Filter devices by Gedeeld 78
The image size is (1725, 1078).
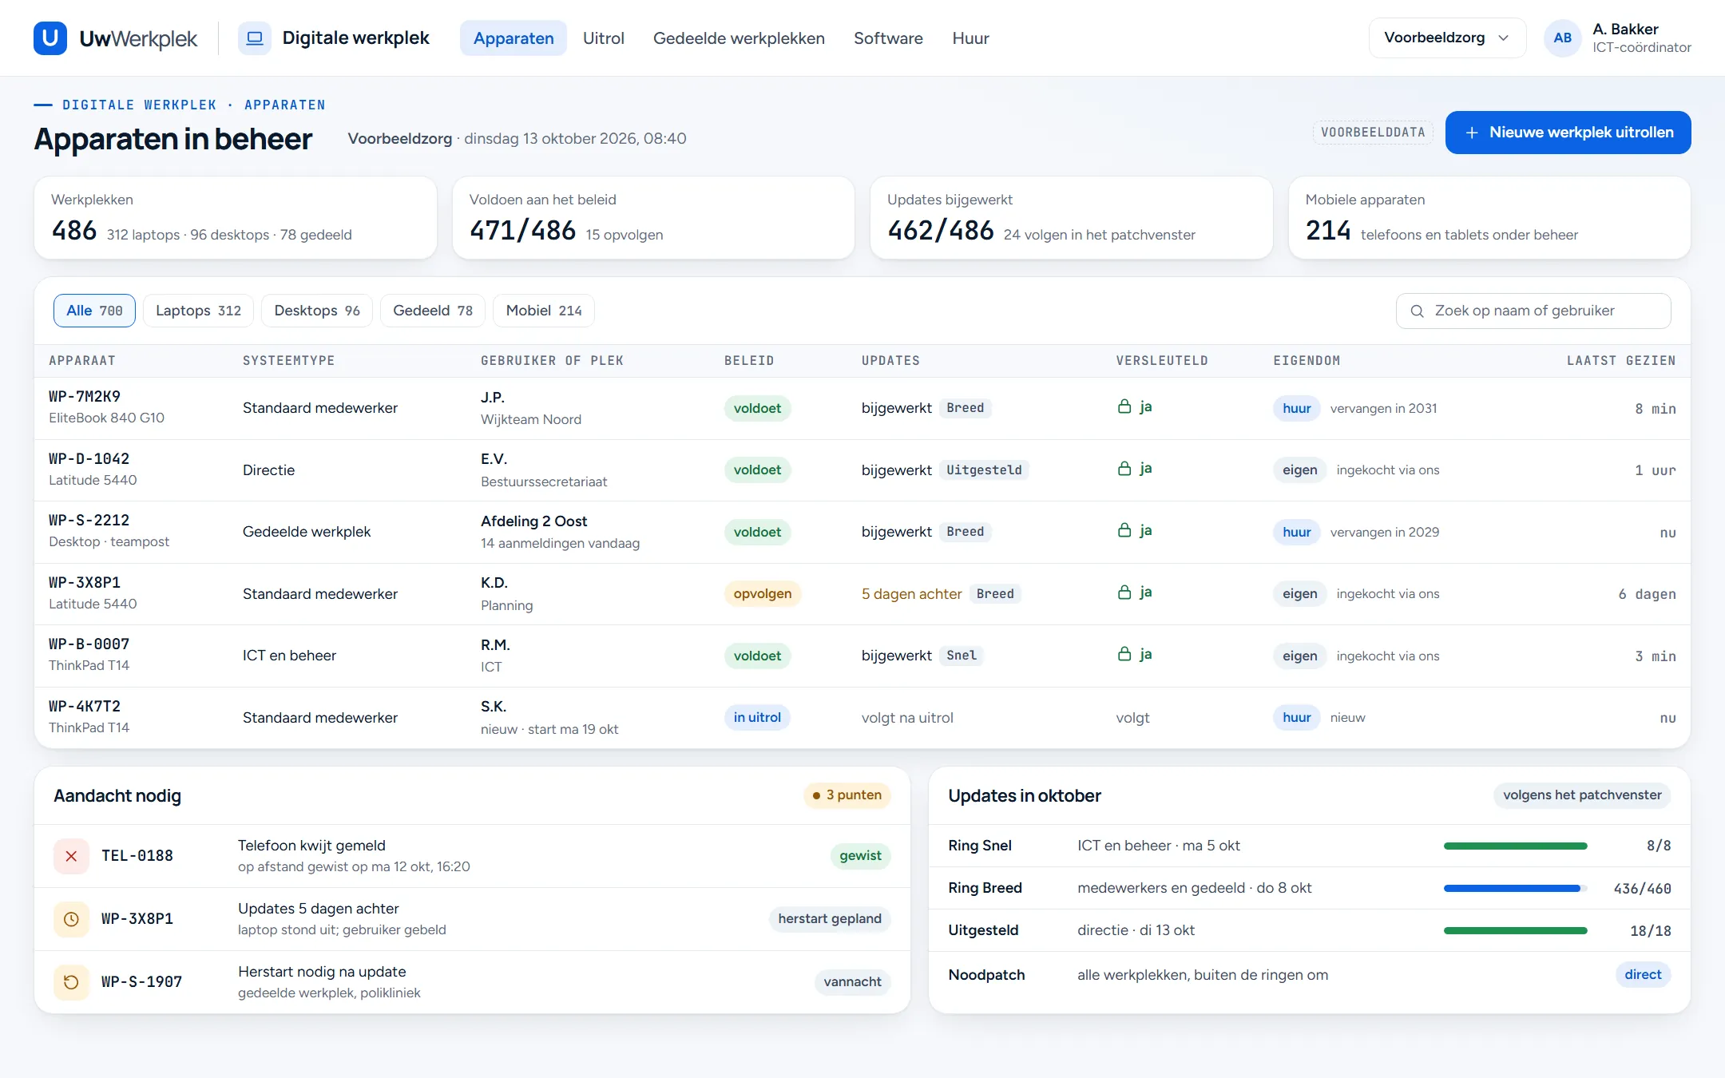click(433, 311)
